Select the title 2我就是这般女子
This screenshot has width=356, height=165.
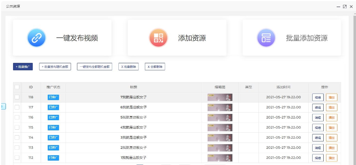point(133,148)
